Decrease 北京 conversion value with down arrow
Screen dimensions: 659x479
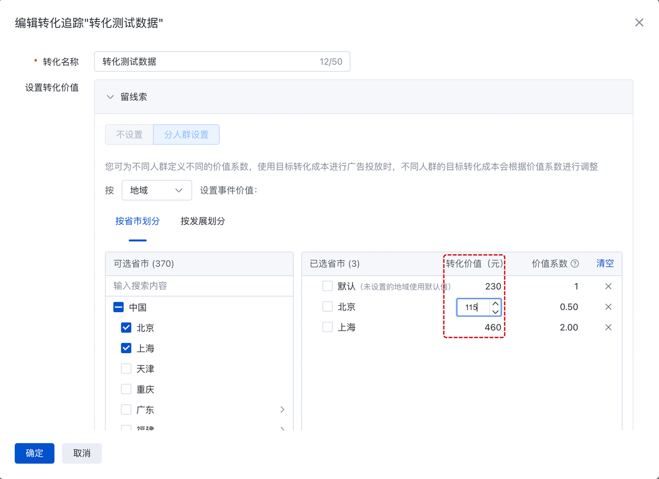pyautogui.click(x=495, y=311)
